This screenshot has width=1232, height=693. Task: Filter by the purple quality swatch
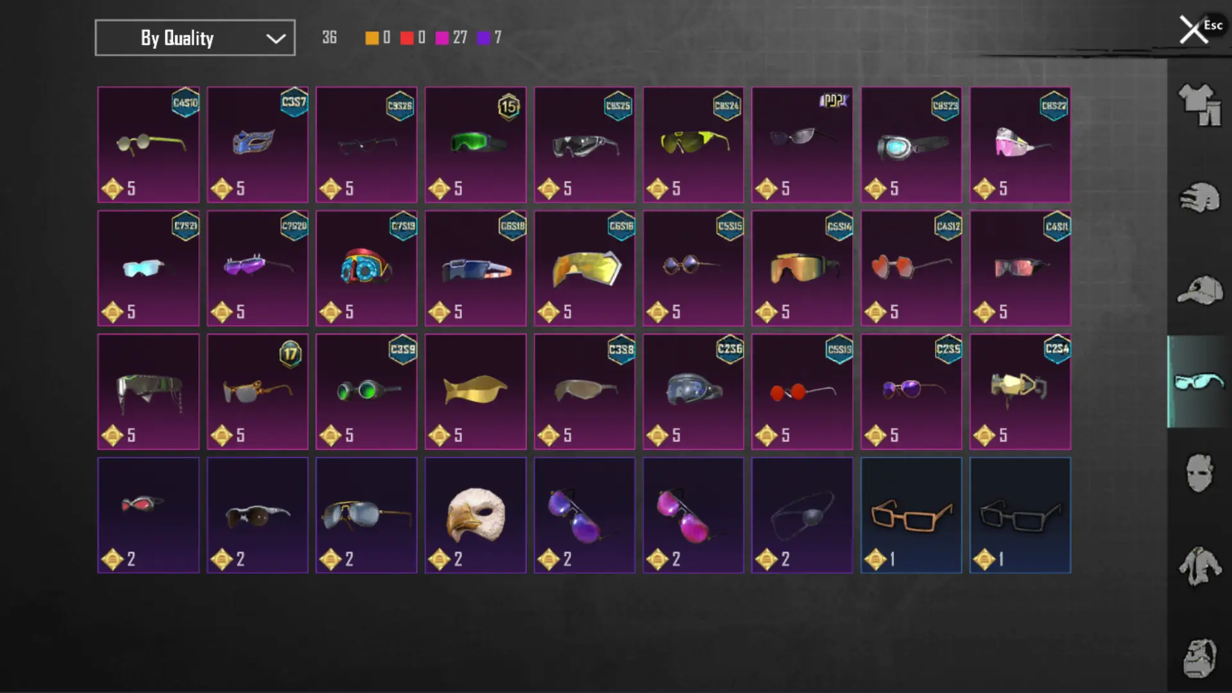pyautogui.click(x=483, y=38)
